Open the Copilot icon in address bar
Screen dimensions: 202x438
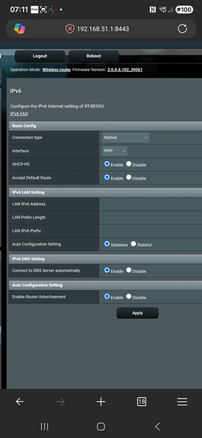click(x=20, y=28)
